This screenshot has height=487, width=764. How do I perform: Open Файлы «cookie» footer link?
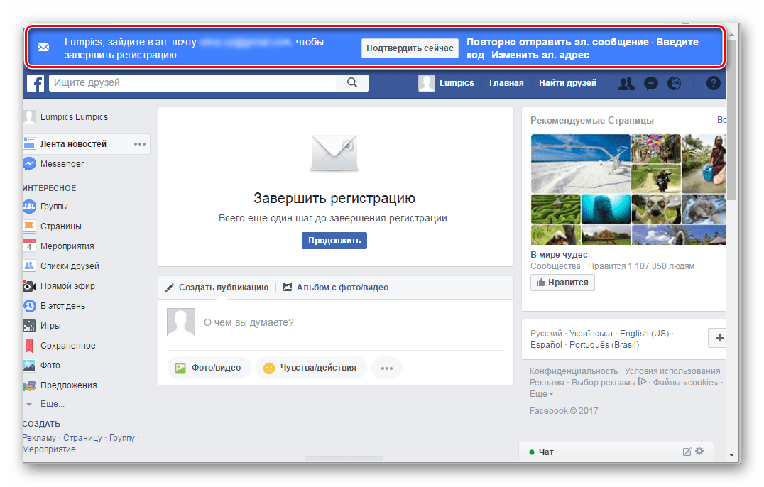[x=686, y=383]
